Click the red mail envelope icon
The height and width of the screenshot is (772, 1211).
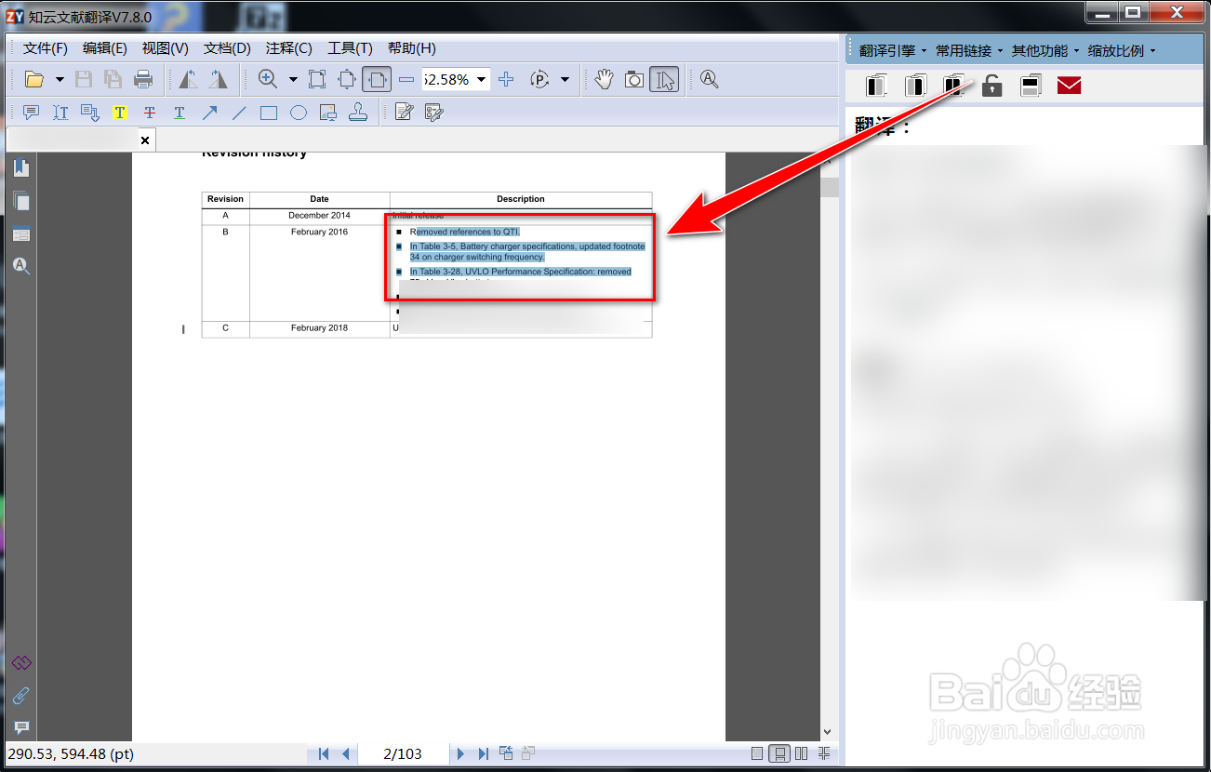coord(1070,87)
